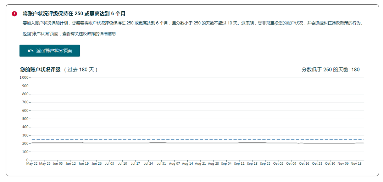Screen dimensions: 383x182
Task: Click the Oct 16 date label
Action: pos(304,164)
